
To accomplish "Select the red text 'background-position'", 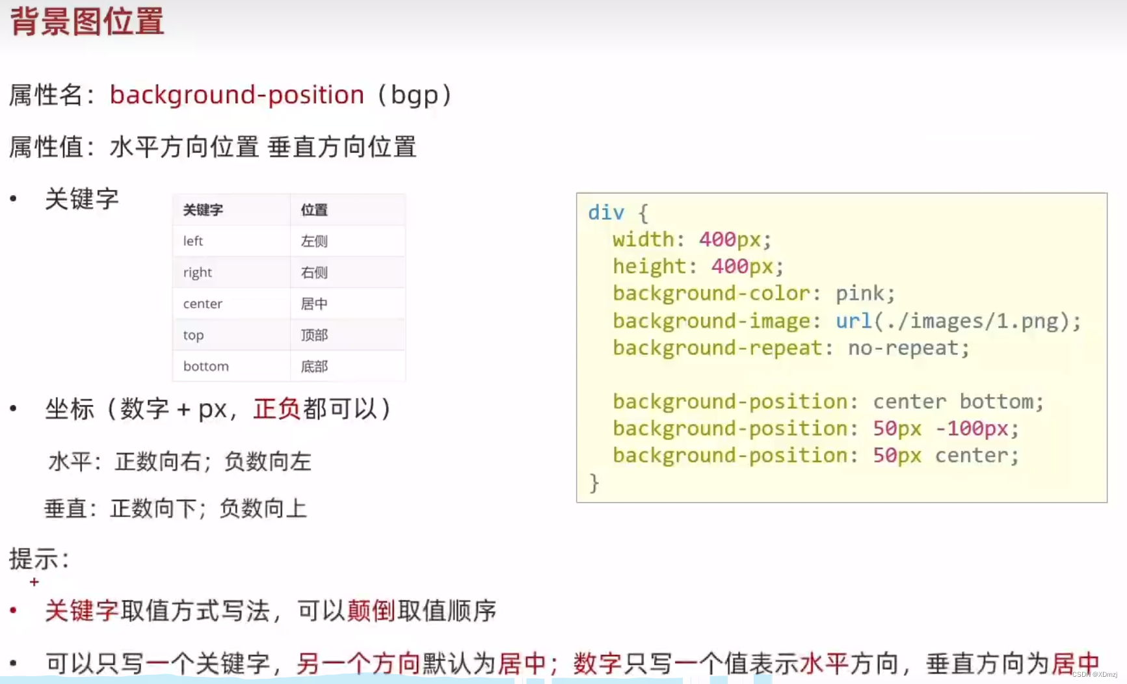I will [x=237, y=95].
